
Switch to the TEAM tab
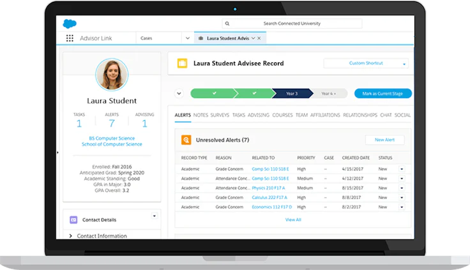click(301, 115)
